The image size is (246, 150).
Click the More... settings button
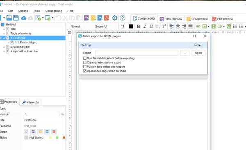[198, 45]
